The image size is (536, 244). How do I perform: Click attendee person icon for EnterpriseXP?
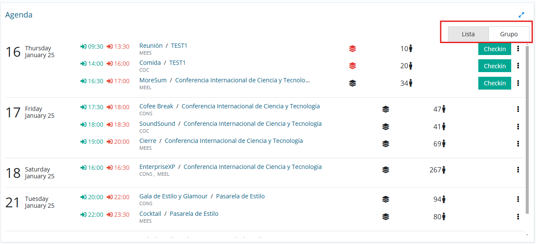[444, 170]
